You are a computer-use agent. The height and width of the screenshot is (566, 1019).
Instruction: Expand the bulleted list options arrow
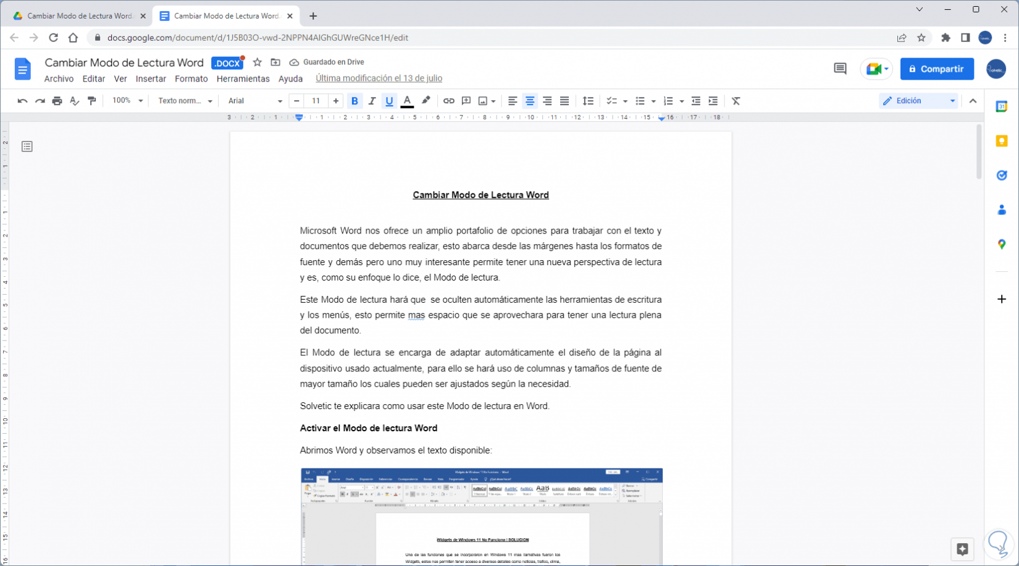point(653,101)
